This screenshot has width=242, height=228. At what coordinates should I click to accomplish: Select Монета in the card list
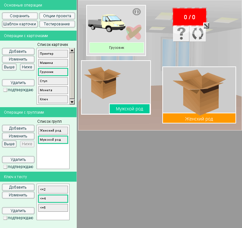coord(53,90)
